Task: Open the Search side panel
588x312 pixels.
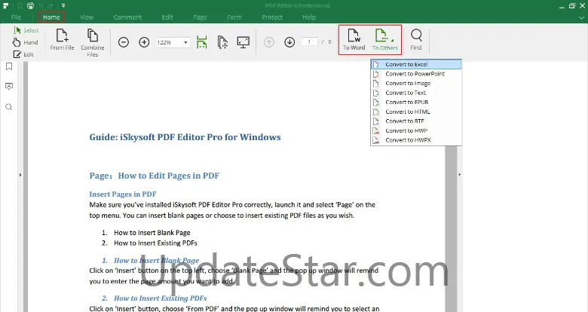Action: click(9, 107)
